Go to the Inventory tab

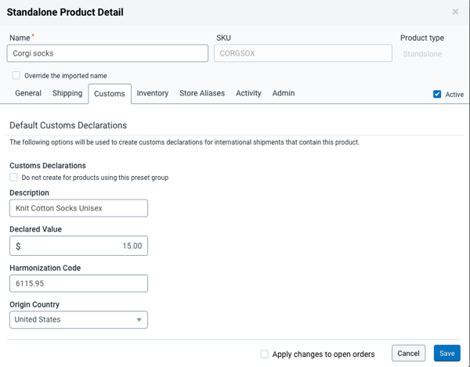coord(153,93)
